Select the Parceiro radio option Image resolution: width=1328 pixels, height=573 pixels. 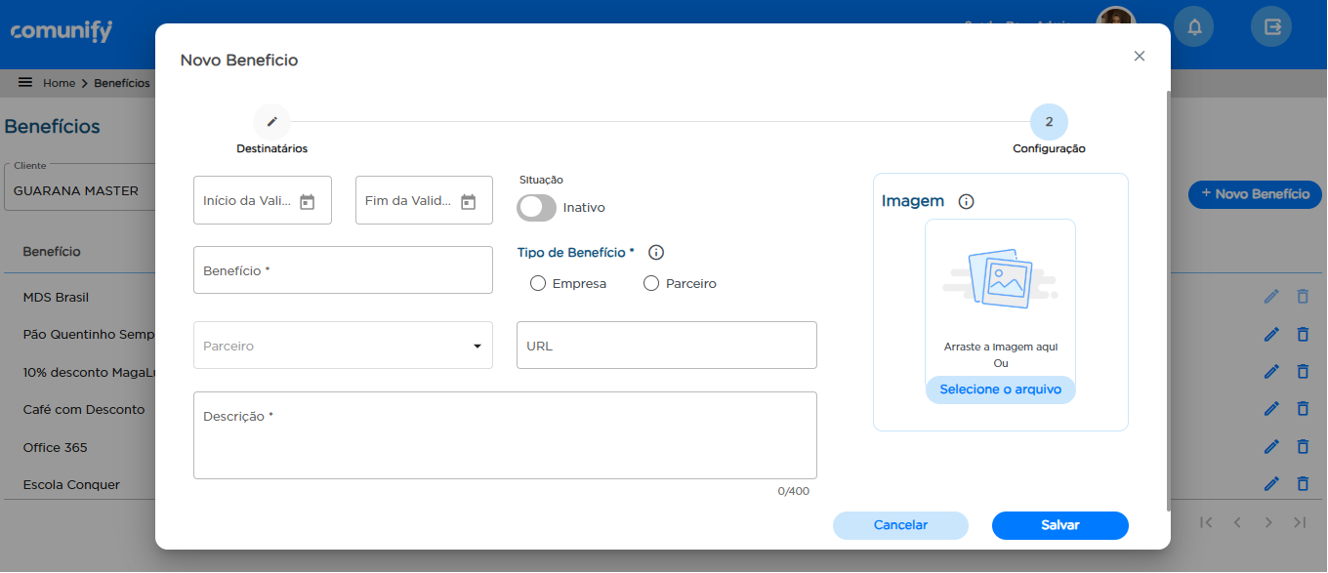[x=651, y=284]
